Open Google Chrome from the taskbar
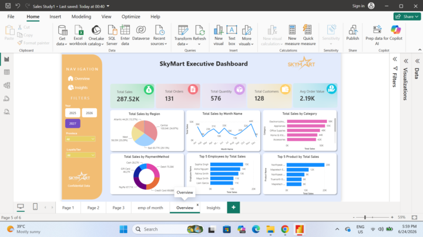 (x=285, y=229)
